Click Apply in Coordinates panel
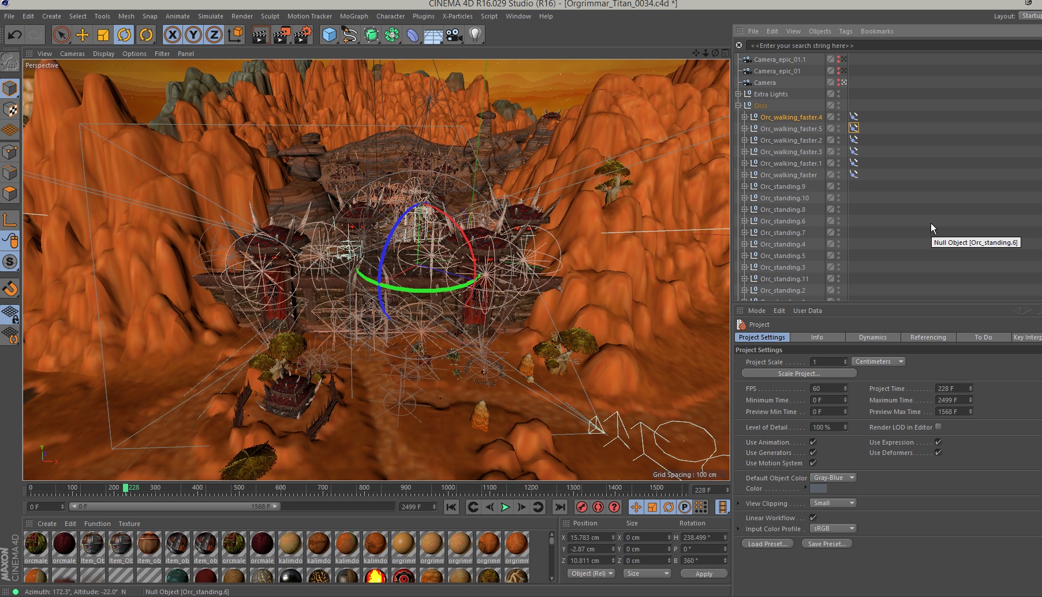The height and width of the screenshot is (597, 1042). [704, 574]
